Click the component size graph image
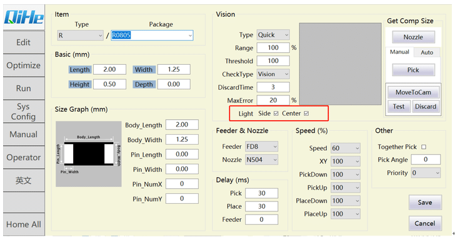455x240 pixels. coord(89,154)
